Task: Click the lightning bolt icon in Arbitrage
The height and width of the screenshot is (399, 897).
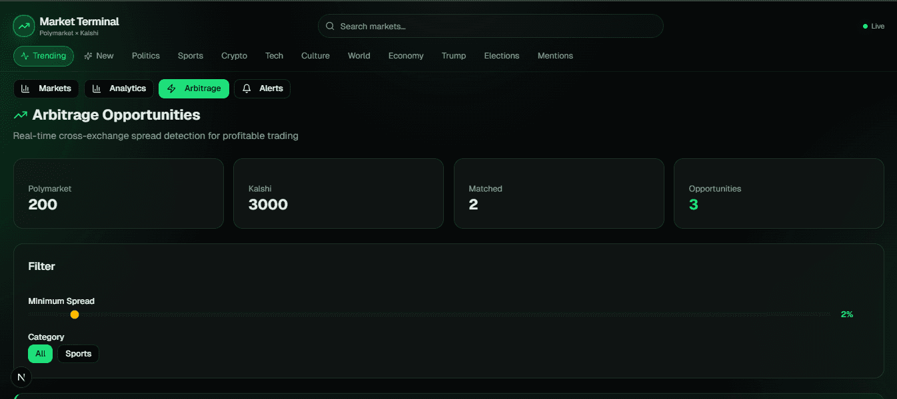Action: click(171, 88)
